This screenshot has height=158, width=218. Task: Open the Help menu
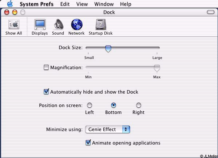pyautogui.click(x=126, y=4)
